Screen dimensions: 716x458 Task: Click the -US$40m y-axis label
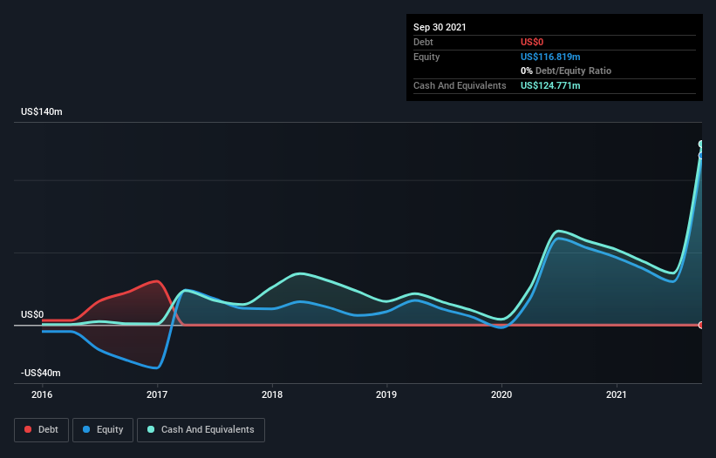pos(41,373)
